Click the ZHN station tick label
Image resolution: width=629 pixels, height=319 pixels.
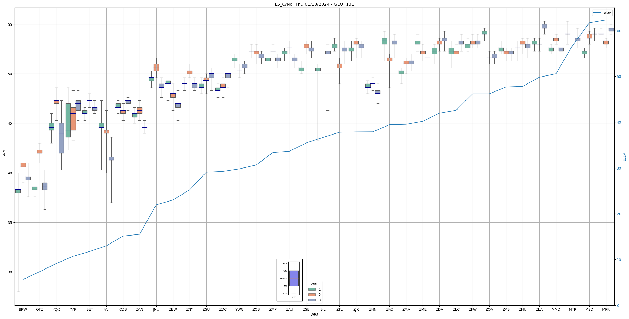tap(373, 309)
